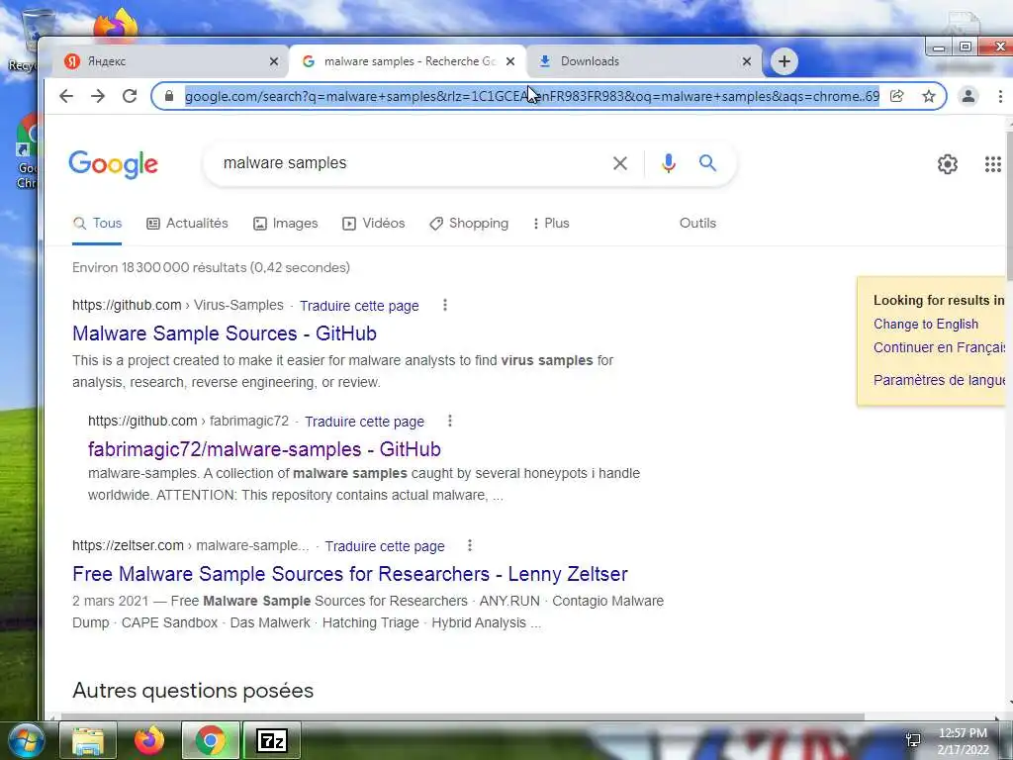Select the Tous results filter
Screen dimensions: 1013x760
tap(97, 223)
